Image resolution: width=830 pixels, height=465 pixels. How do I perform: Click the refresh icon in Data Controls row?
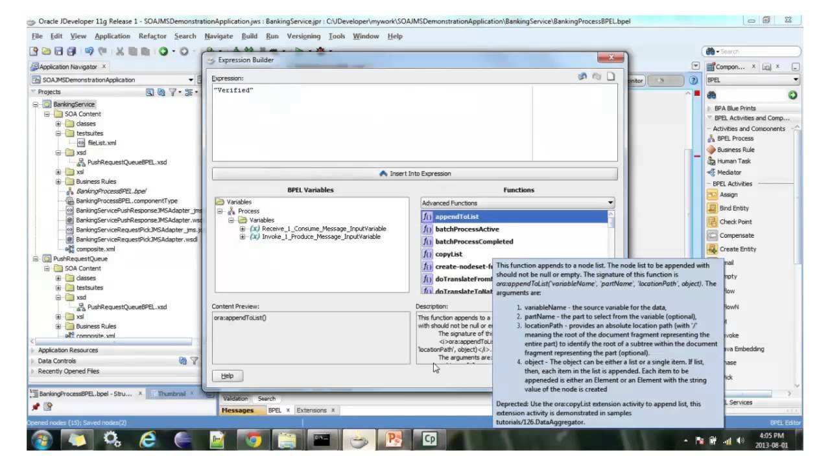[182, 361]
